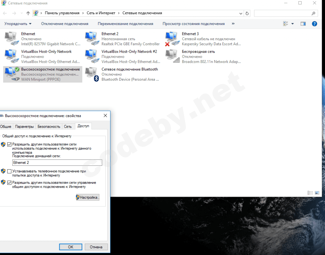
Task: Expand the Панель управления breadcrumb arrow
Action: click(83, 13)
